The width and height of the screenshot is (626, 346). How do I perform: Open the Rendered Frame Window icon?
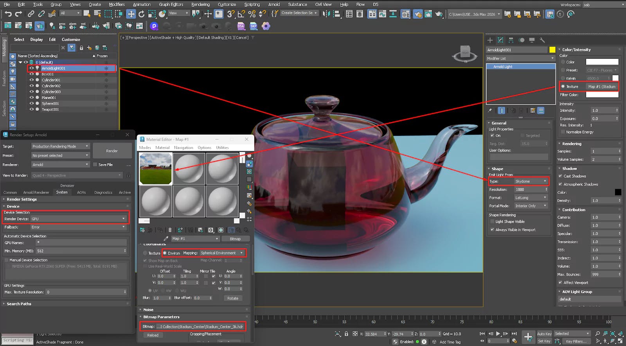click(428, 14)
